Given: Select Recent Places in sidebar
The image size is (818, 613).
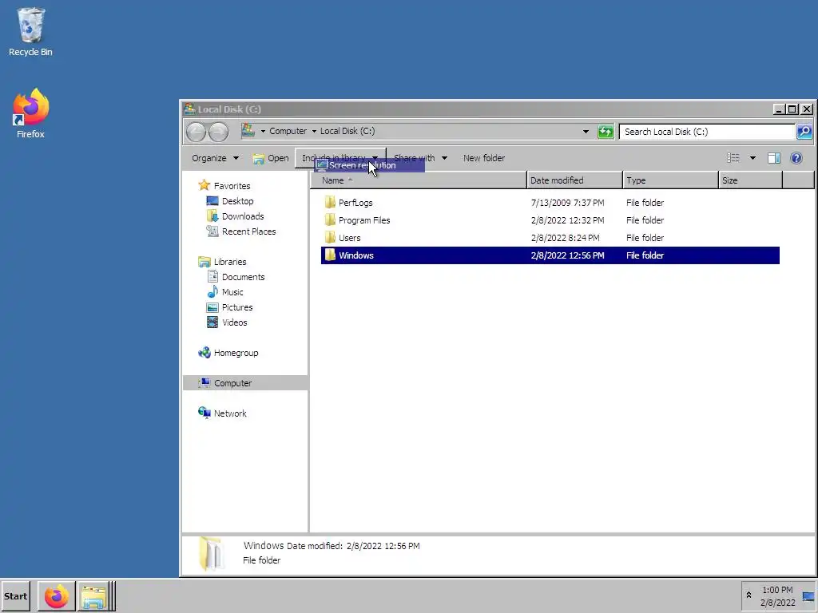Looking at the screenshot, I should pos(248,231).
